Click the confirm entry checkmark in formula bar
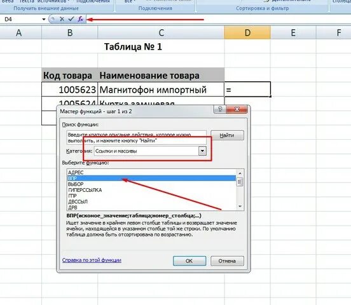This screenshot has width=351, height=305. [x=71, y=19]
